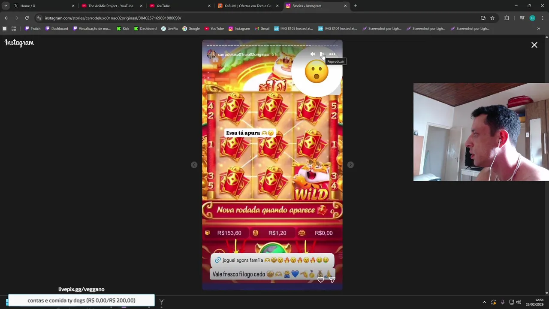This screenshot has width=549, height=309.
Task: Switch to The AniMix Project YouTube tab
Action: tap(111, 6)
